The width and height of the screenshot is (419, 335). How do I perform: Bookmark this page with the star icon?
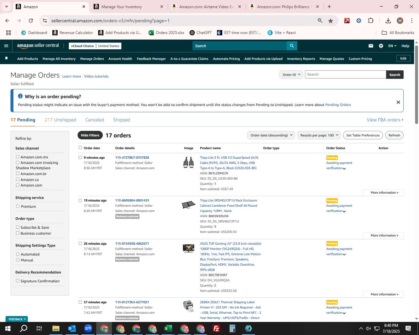[331, 21]
